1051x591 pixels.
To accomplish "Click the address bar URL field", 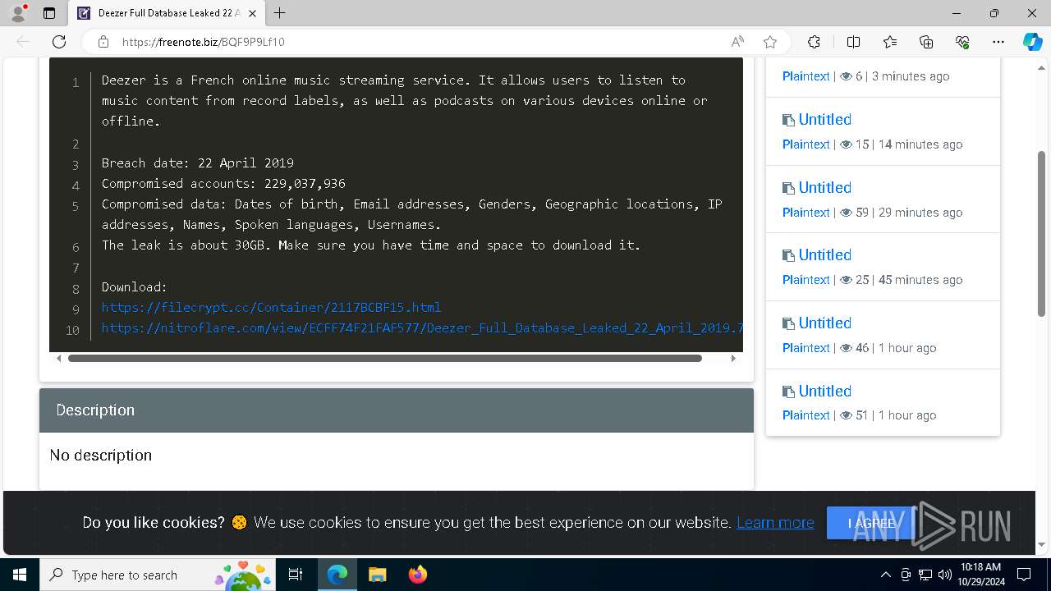I will [419, 42].
